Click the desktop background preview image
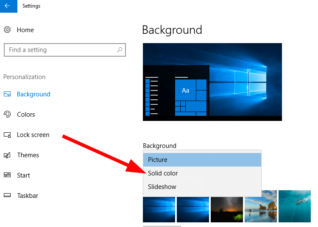The height and width of the screenshot is (227, 318). tap(212, 82)
